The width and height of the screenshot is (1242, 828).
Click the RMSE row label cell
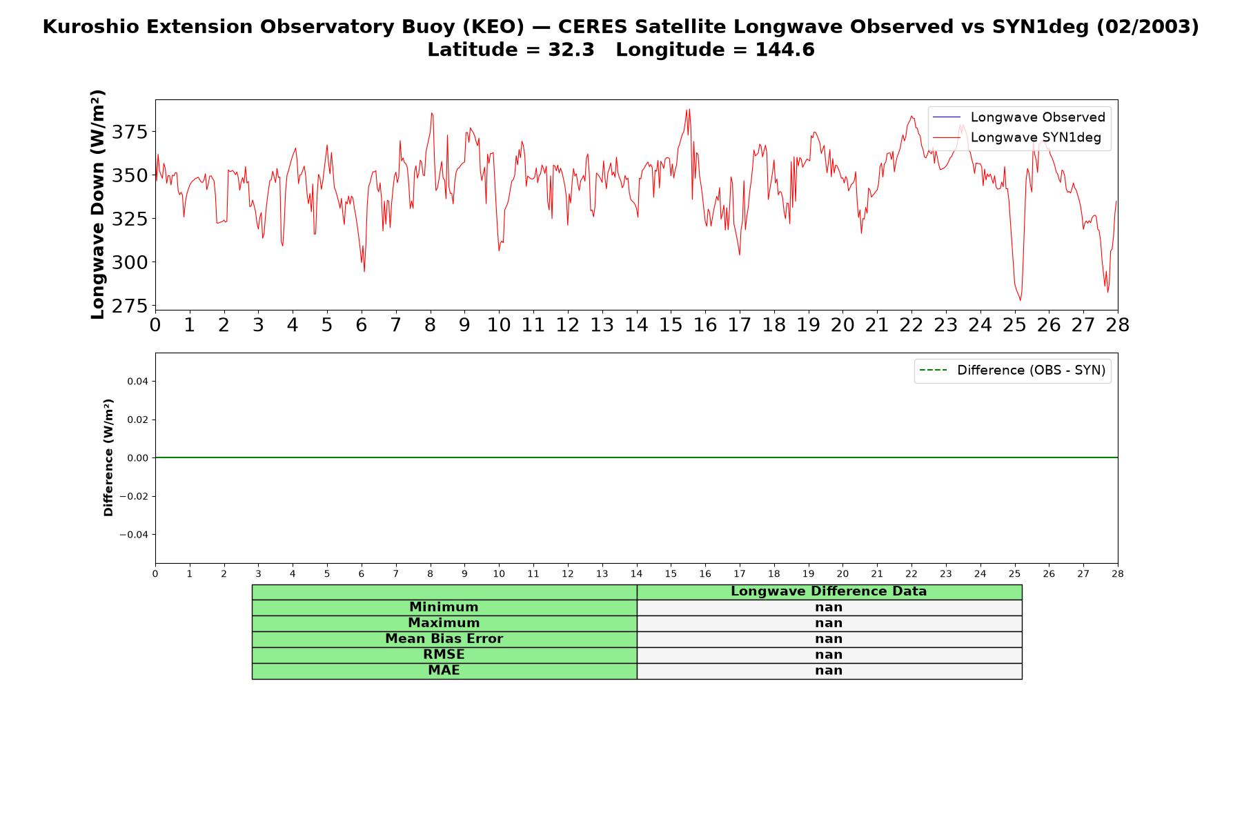coord(444,655)
